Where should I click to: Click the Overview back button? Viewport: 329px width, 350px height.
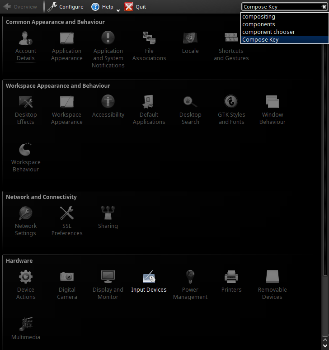click(20, 7)
